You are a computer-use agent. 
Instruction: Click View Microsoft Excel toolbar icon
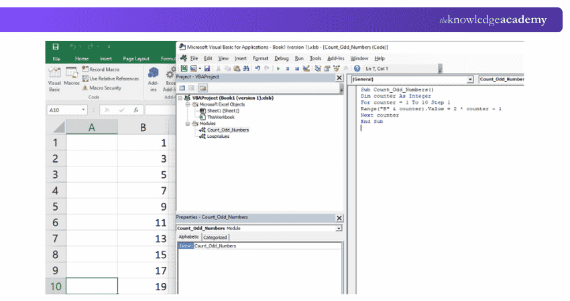pyautogui.click(x=184, y=68)
